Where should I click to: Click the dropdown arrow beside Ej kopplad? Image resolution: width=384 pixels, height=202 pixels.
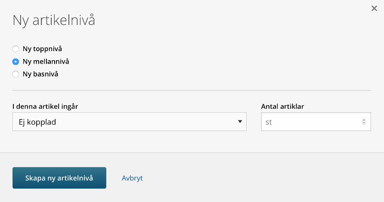[x=240, y=122]
